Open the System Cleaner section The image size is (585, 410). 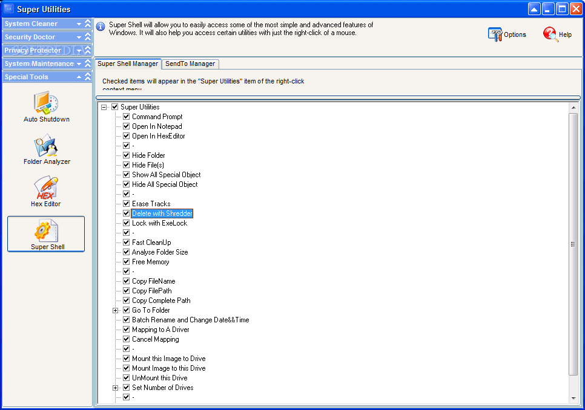[47, 24]
